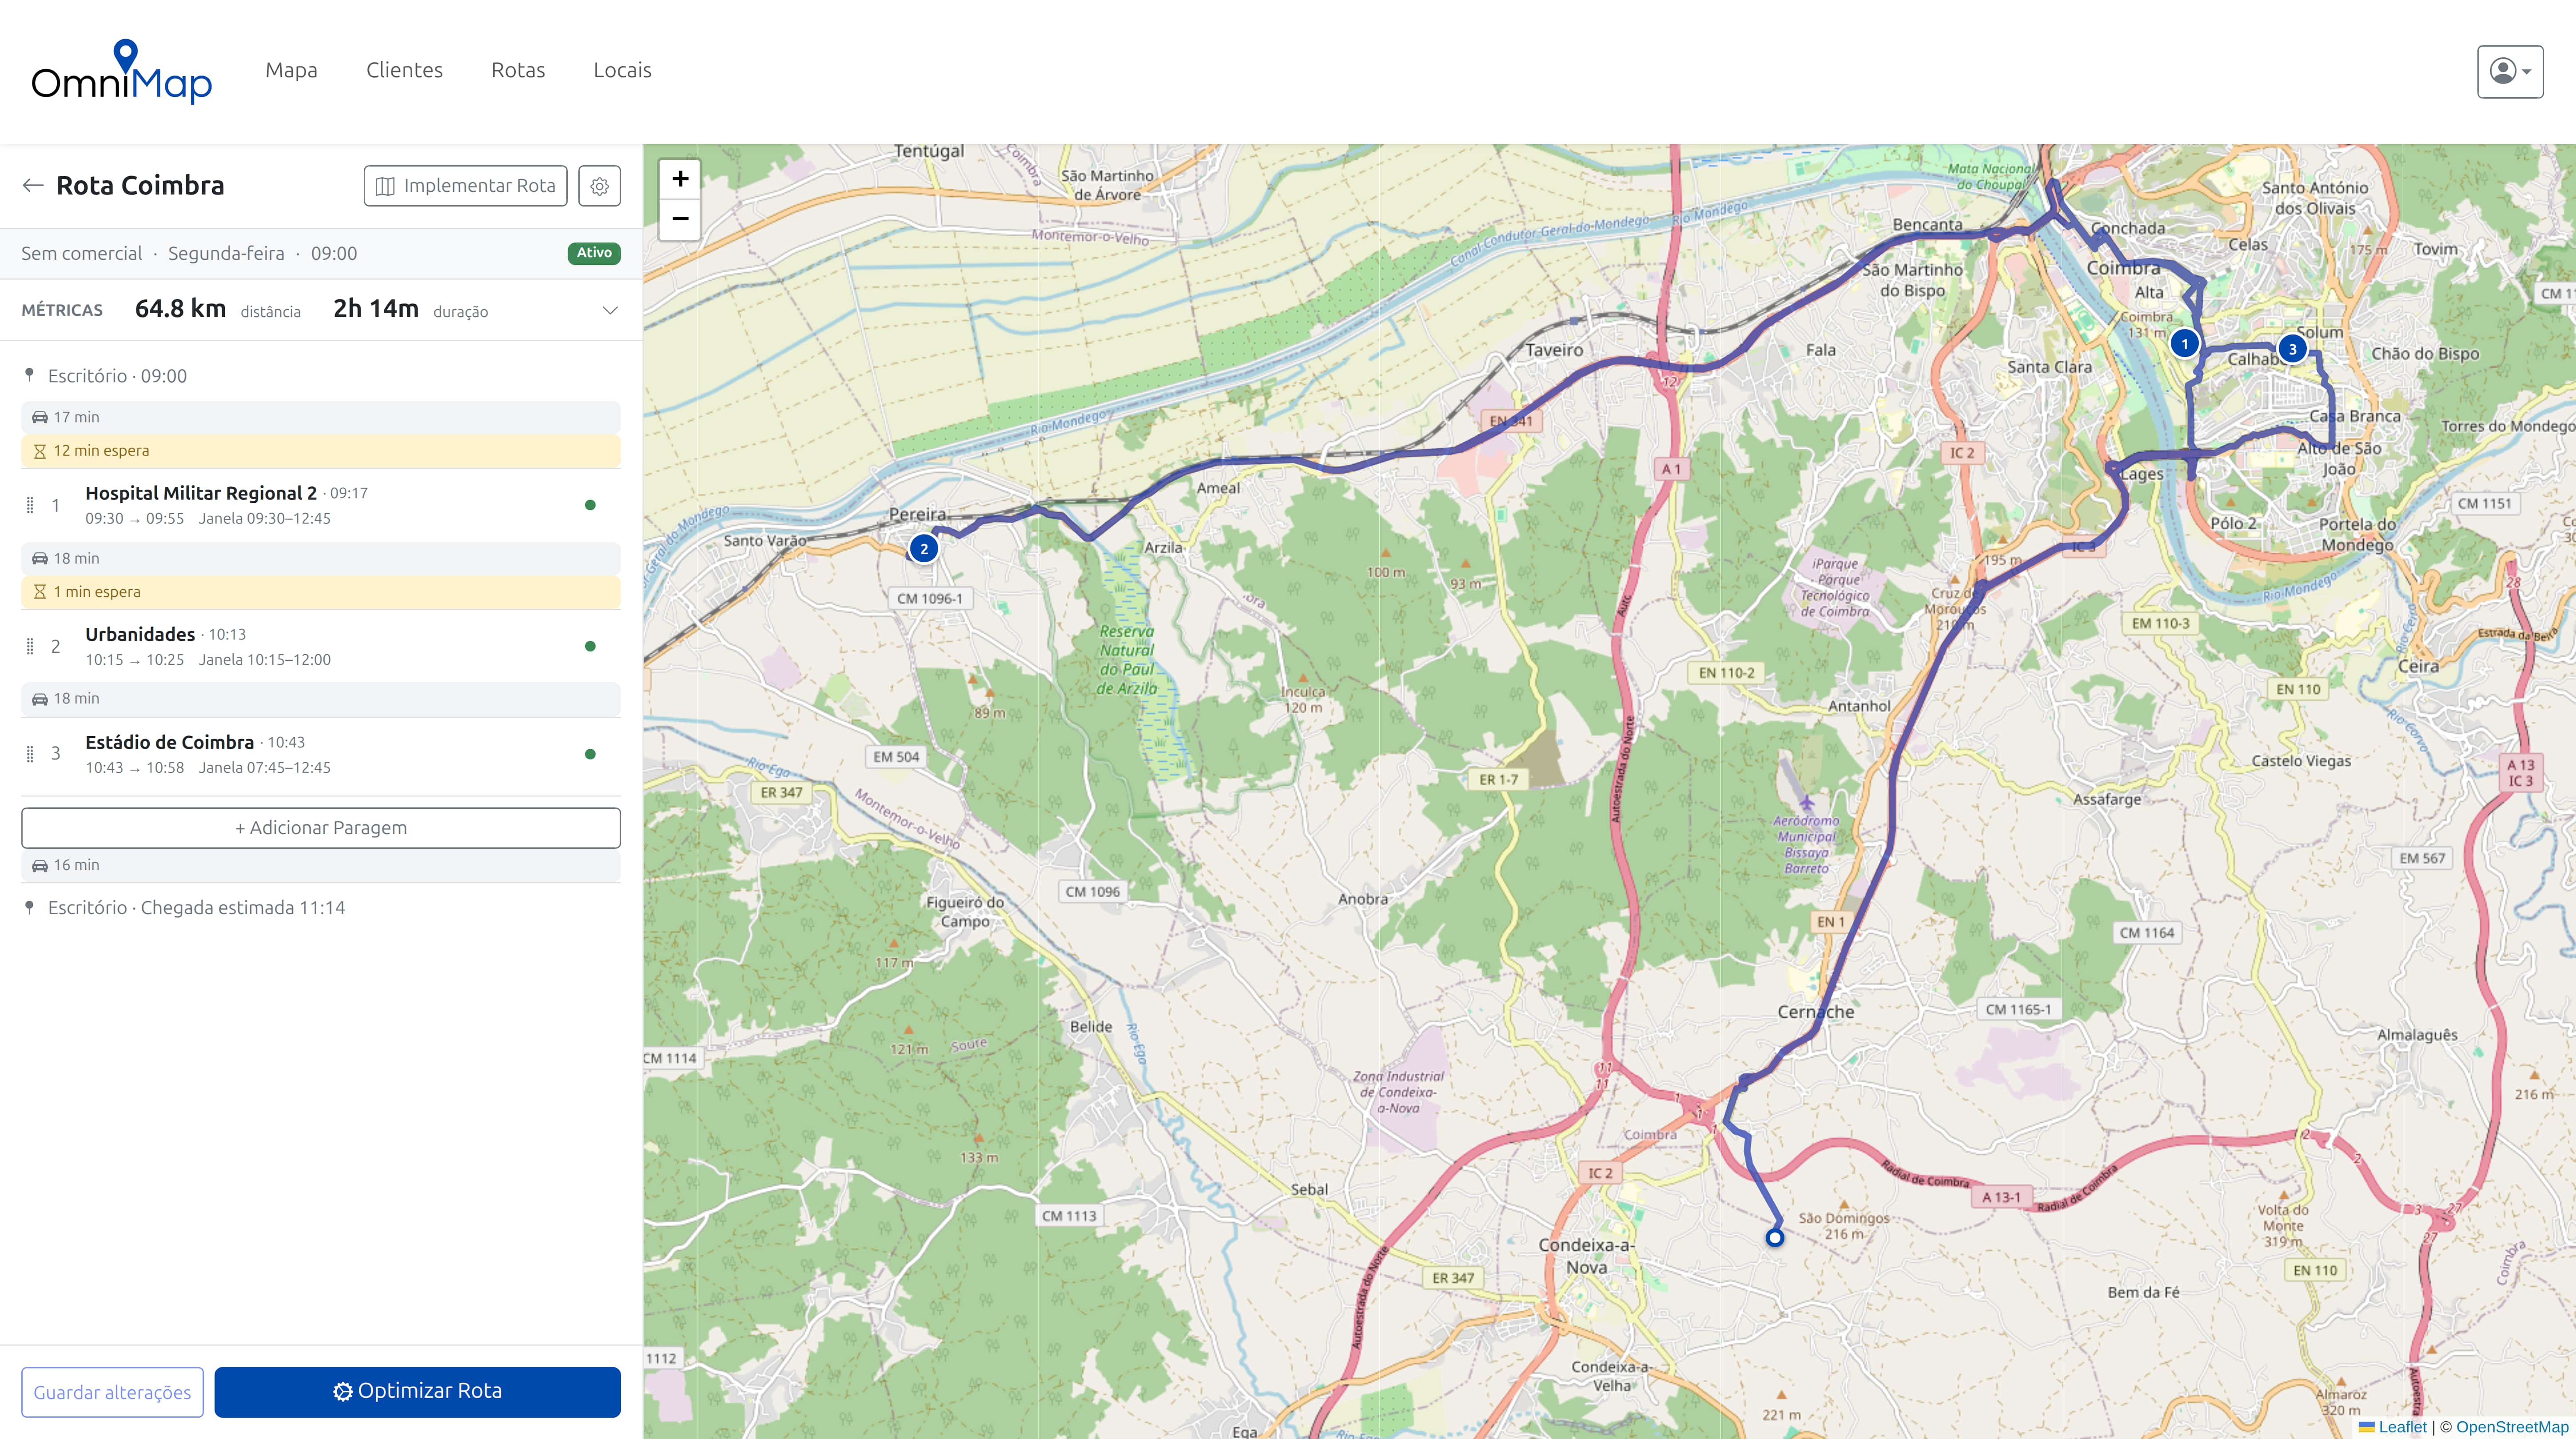Click the hourglass icon in 12 min espera

[x=40, y=451]
